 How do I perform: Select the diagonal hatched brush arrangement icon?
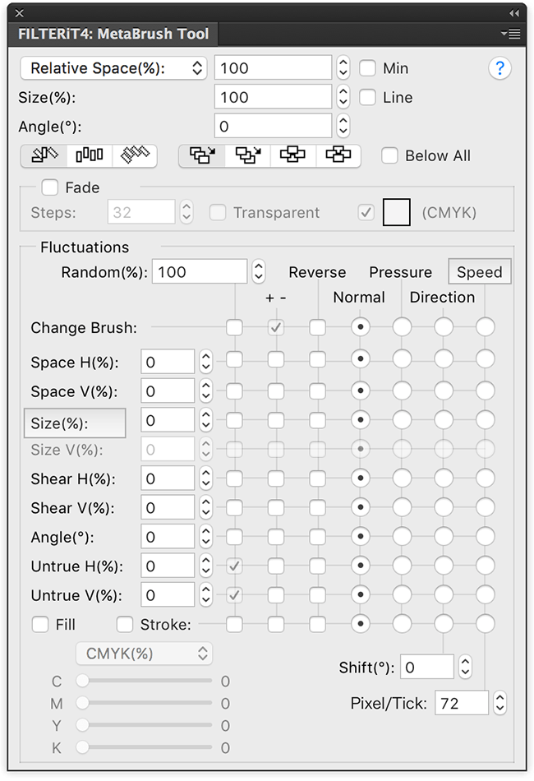135,156
